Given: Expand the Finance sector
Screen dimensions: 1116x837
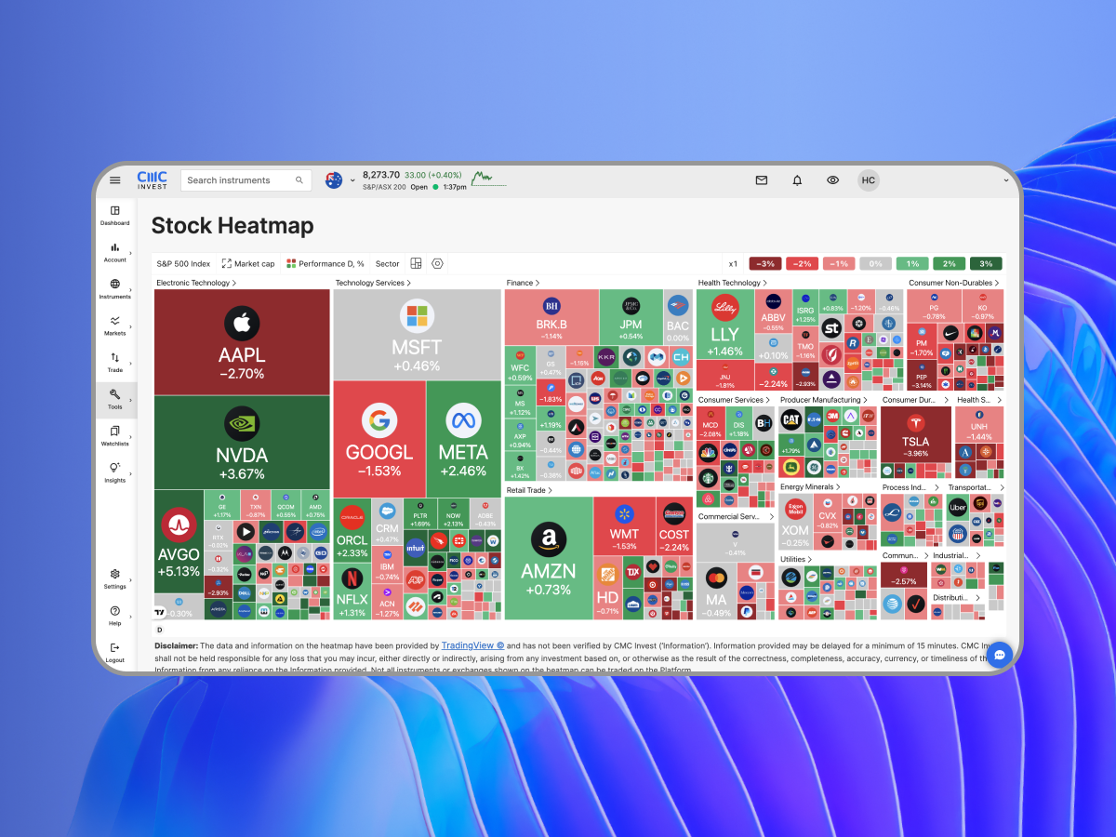Looking at the screenshot, I should [x=523, y=283].
